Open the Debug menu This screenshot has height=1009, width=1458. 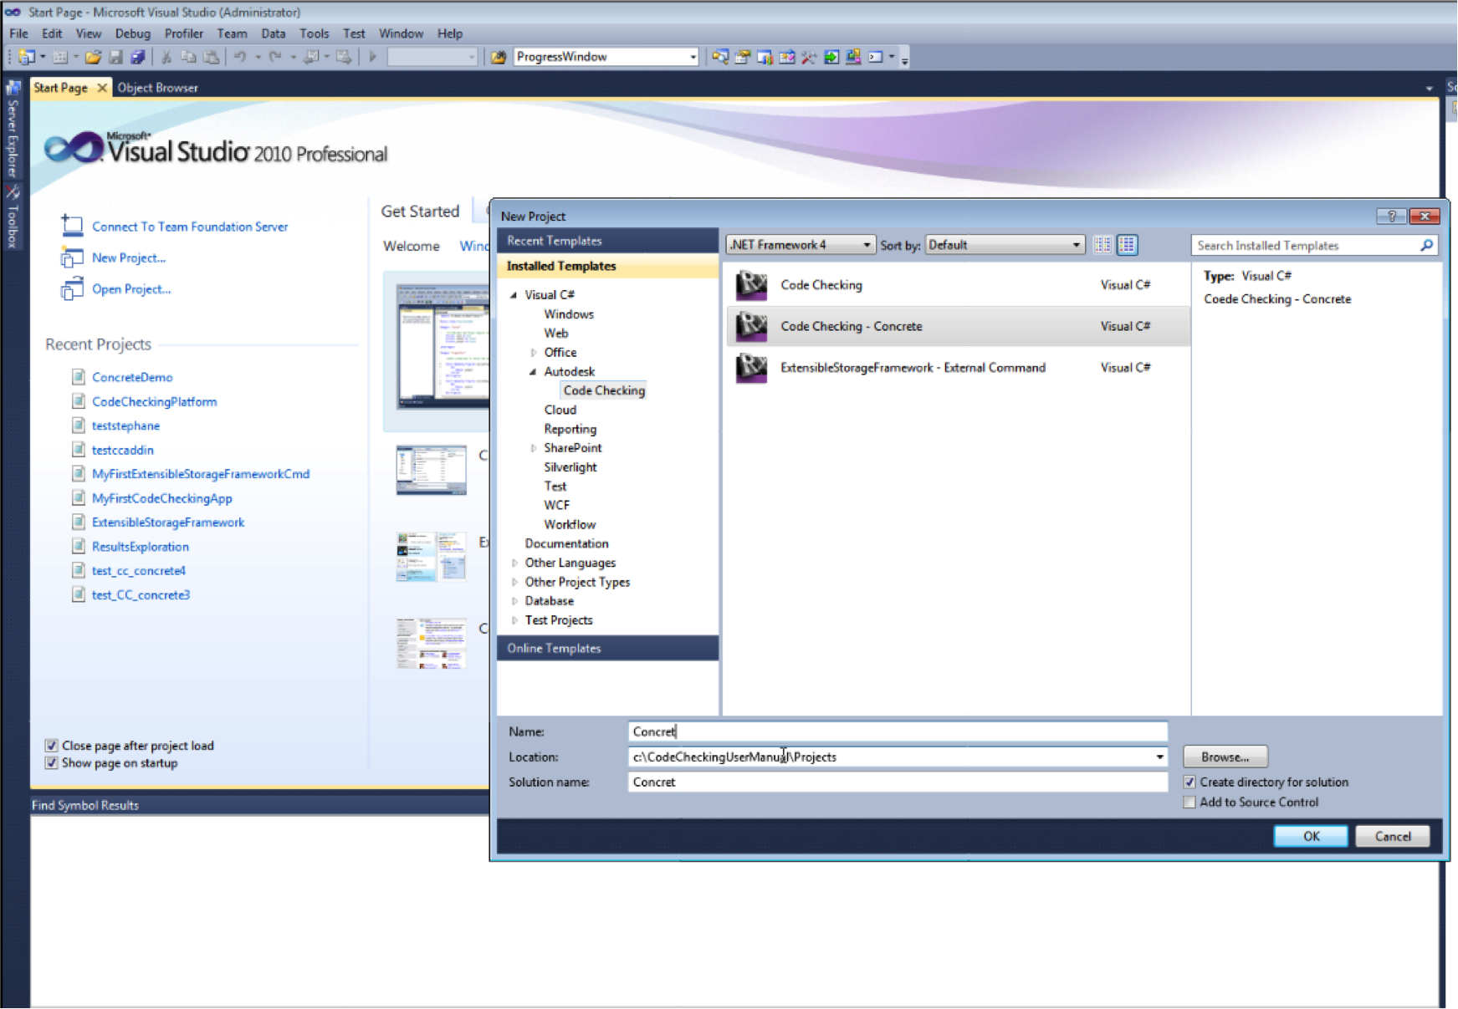pos(132,33)
